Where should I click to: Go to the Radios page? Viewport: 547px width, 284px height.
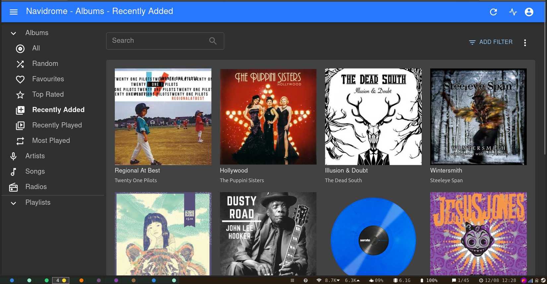point(36,187)
